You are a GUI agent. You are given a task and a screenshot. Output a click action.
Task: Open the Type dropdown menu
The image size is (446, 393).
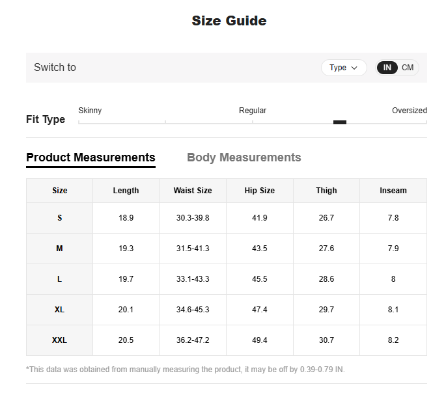[344, 68]
